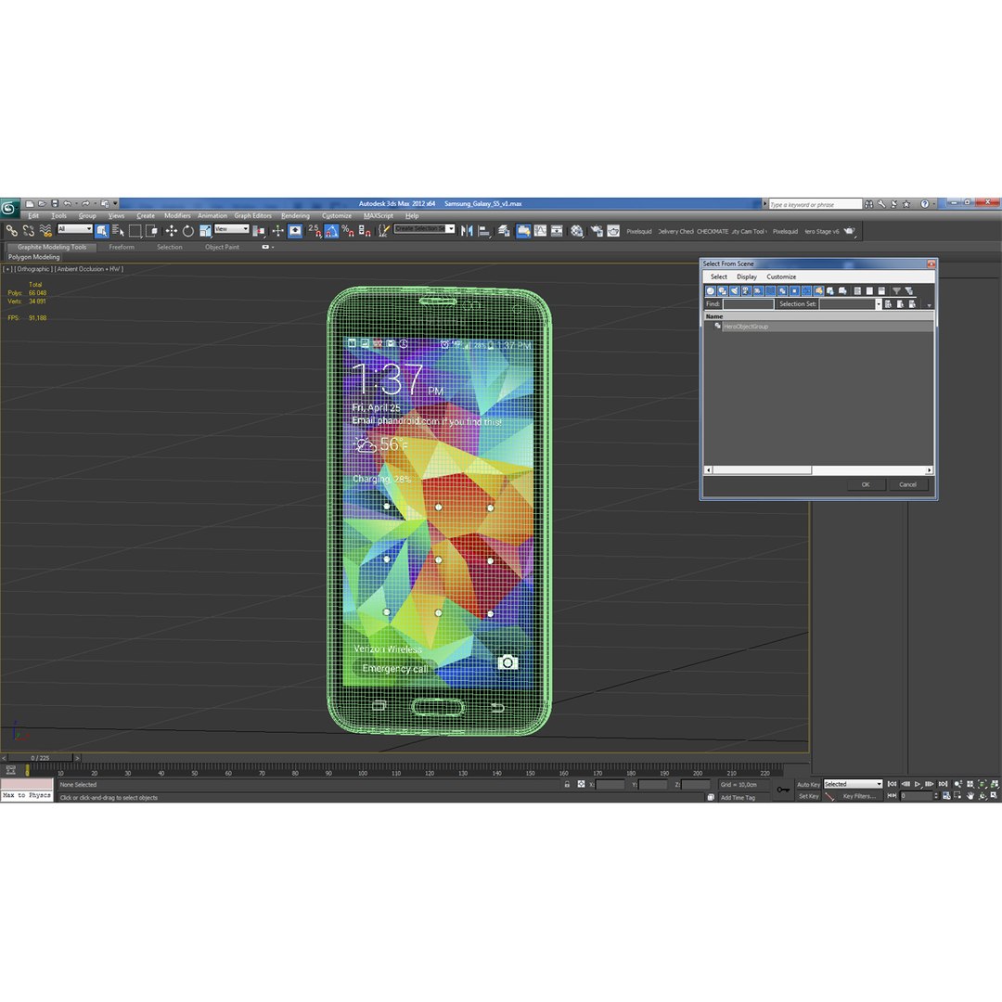
Task: Select the Select and Scale tool
Action: coord(205,231)
